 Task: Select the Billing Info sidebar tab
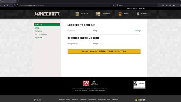(x=41, y=34)
